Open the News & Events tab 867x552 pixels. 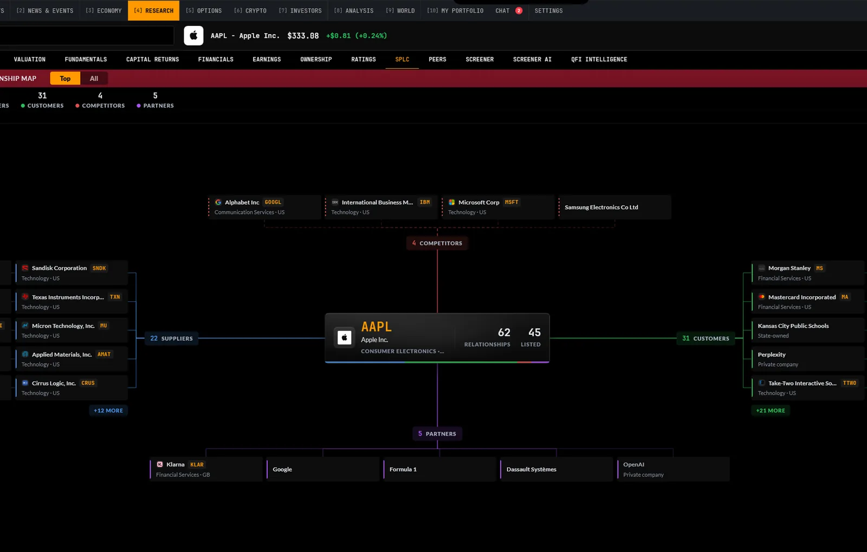[x=45, y=11]
